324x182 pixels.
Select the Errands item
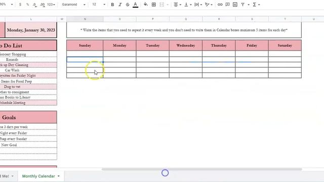28,60
